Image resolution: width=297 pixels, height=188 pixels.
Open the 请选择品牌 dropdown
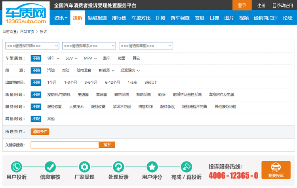tap(32, 46)
